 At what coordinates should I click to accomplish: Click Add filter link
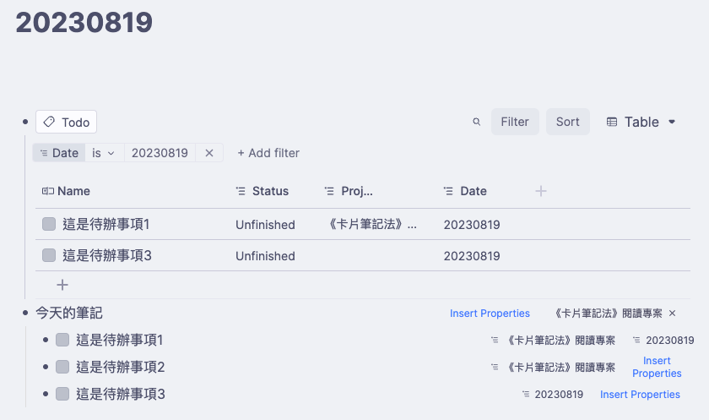268,153
